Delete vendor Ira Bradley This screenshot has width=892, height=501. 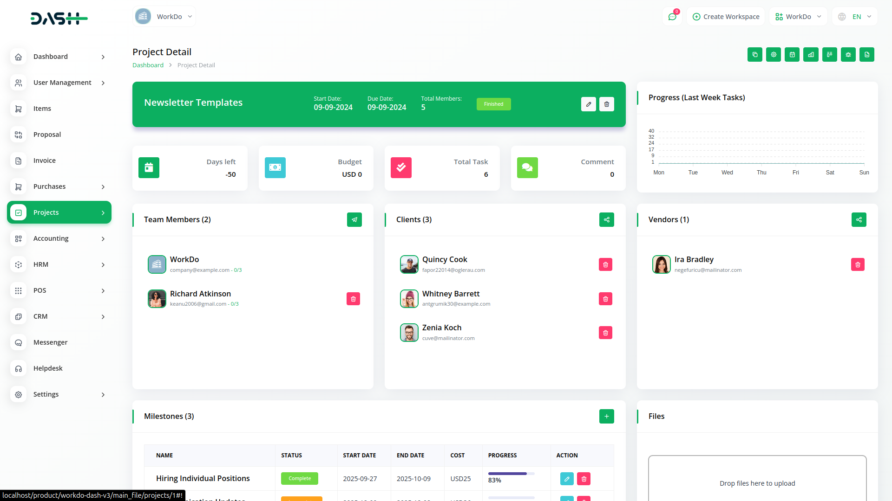(858, 264)
